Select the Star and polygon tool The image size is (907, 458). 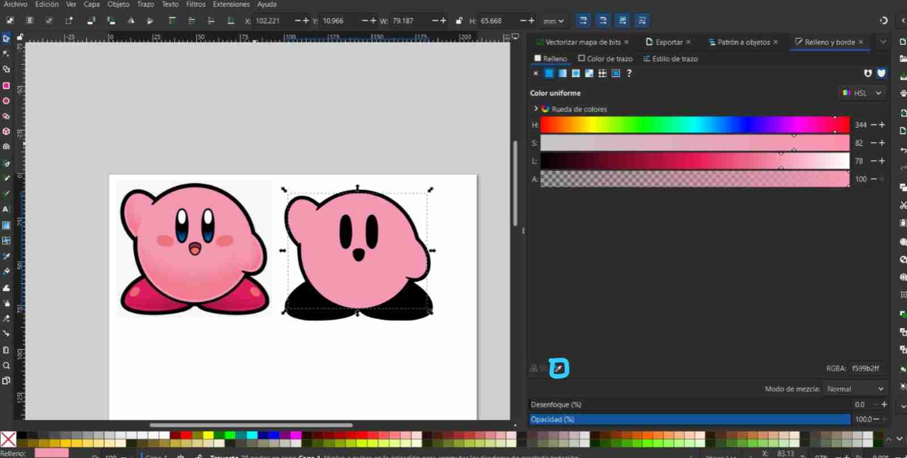pos(6,116)
